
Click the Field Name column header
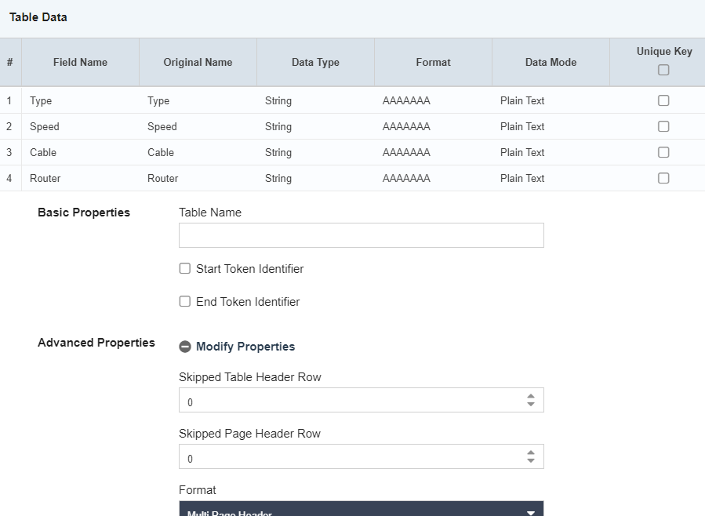pyautogui.click(x=80, y=62)
